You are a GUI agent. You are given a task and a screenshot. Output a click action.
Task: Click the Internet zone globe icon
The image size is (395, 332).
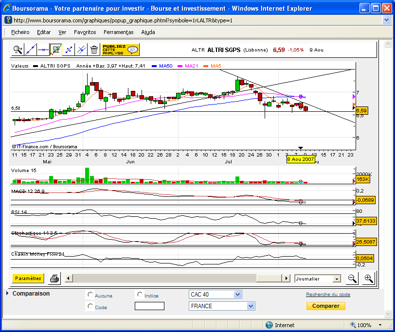[x=269, y=325]
